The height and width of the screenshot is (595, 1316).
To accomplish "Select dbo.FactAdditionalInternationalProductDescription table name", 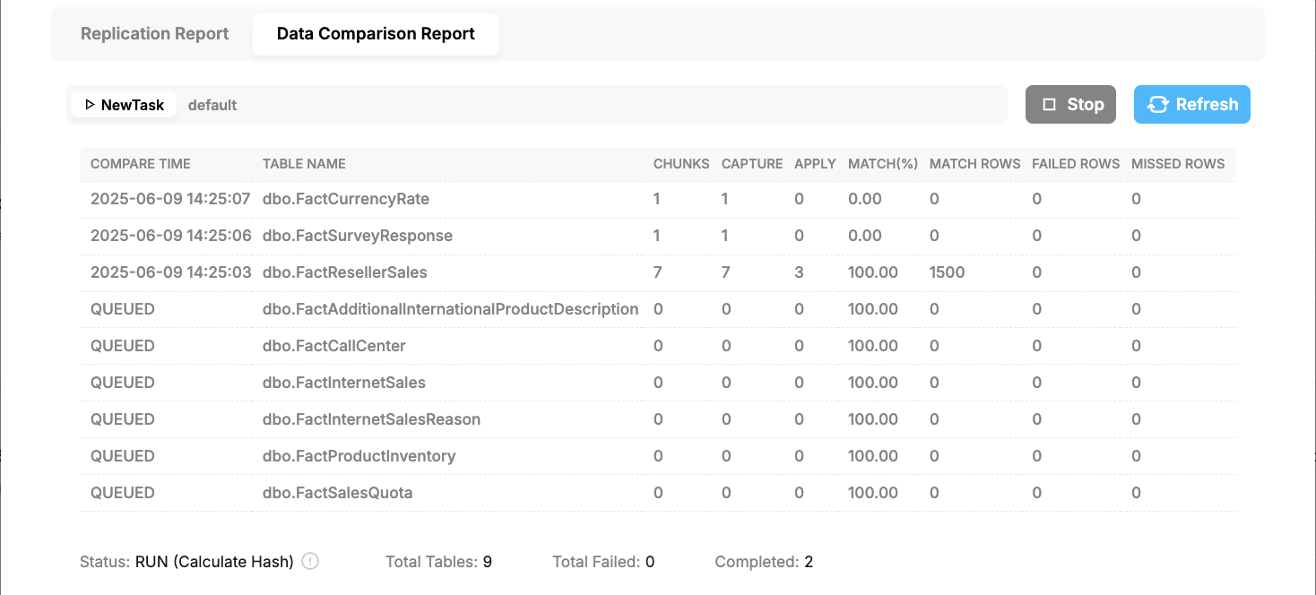I will [x=451, y=309].
